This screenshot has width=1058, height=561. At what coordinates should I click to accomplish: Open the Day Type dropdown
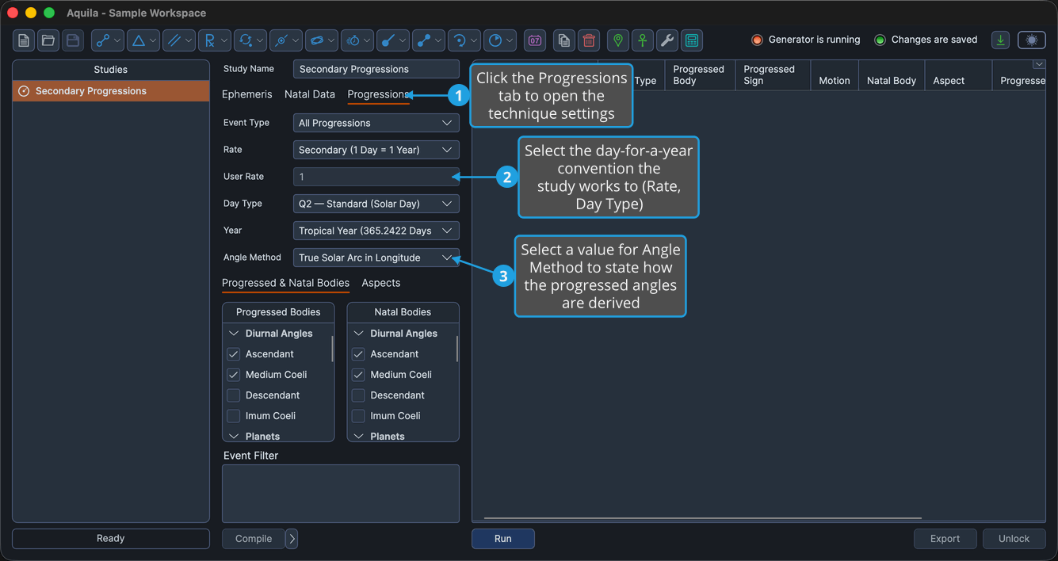(x=376, y=204)
